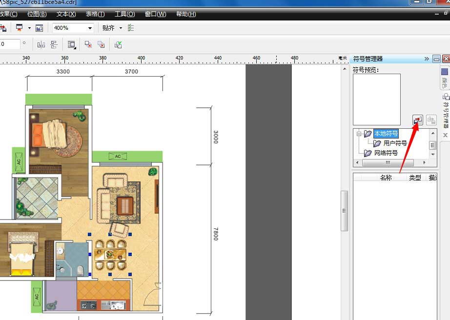Select the 网络符号 folder
Viewport: 450px width, 320px height.
(386, 153)
